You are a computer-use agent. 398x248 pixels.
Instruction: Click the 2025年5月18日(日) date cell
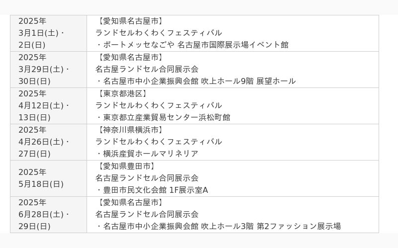point(48,178)
